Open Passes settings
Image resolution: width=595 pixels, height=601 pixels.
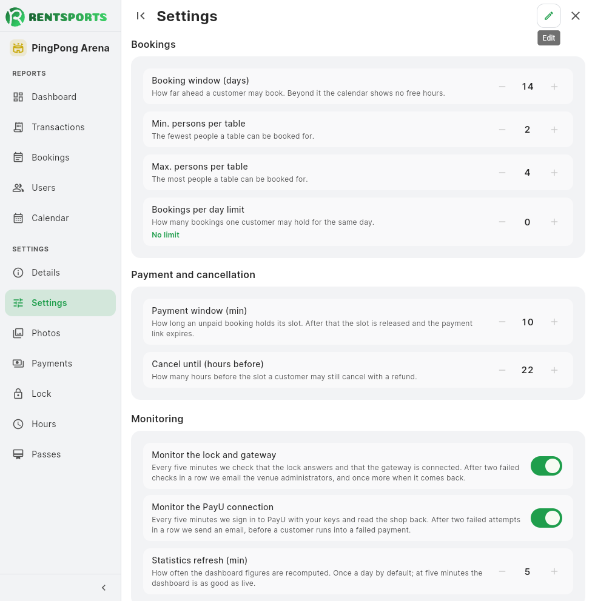(60, 454)
